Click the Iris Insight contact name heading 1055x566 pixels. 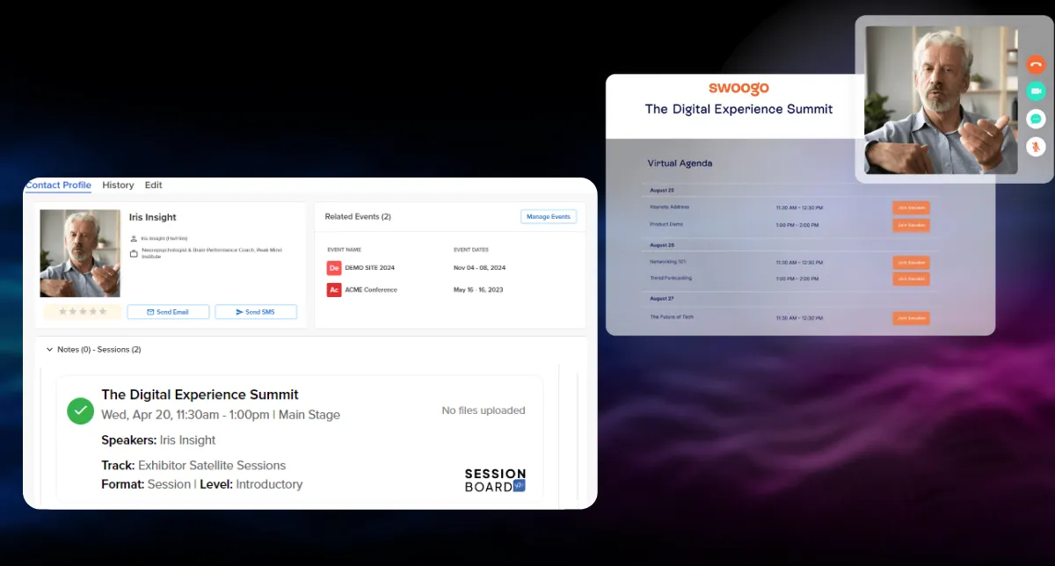tap(153, 218)
